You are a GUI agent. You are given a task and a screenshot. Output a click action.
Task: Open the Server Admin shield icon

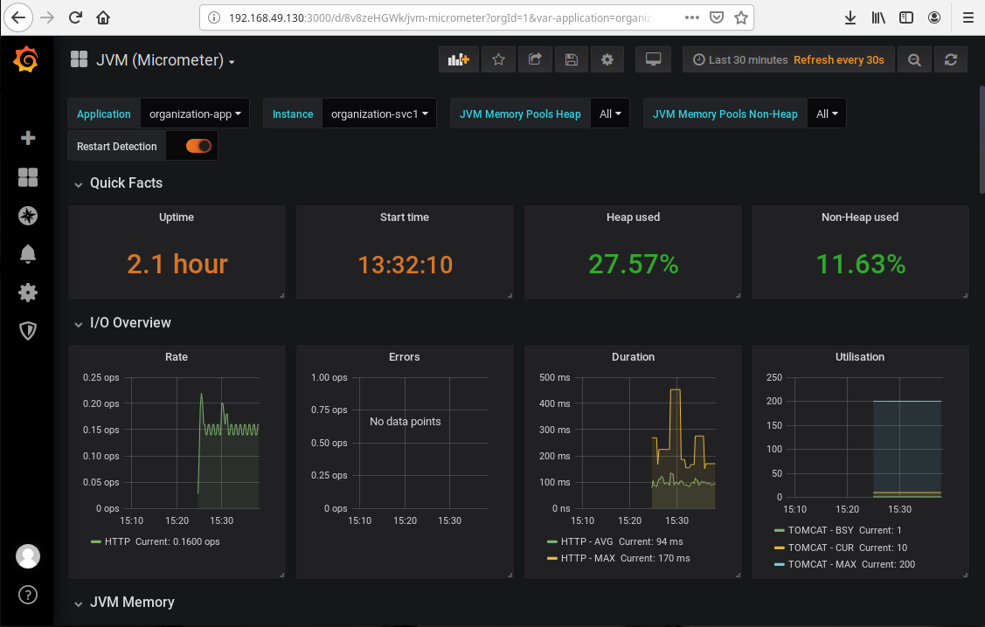(28, 331)
